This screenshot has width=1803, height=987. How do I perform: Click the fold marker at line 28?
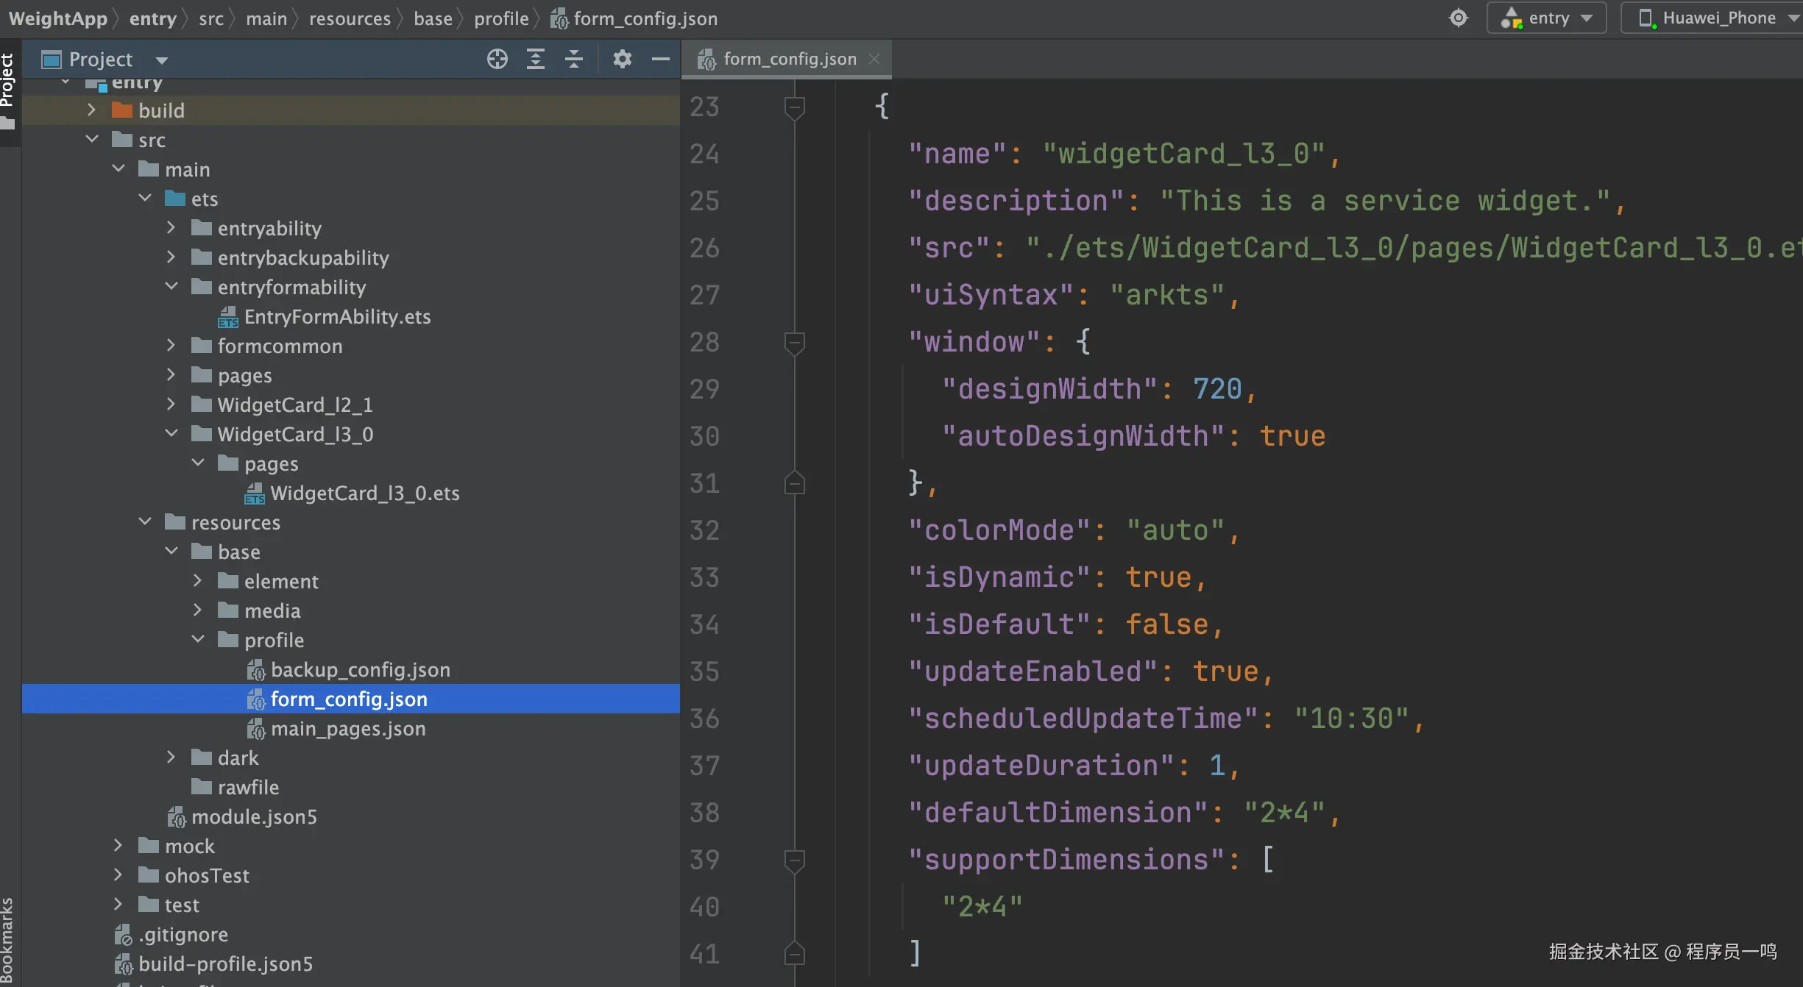tap(794, 342)
